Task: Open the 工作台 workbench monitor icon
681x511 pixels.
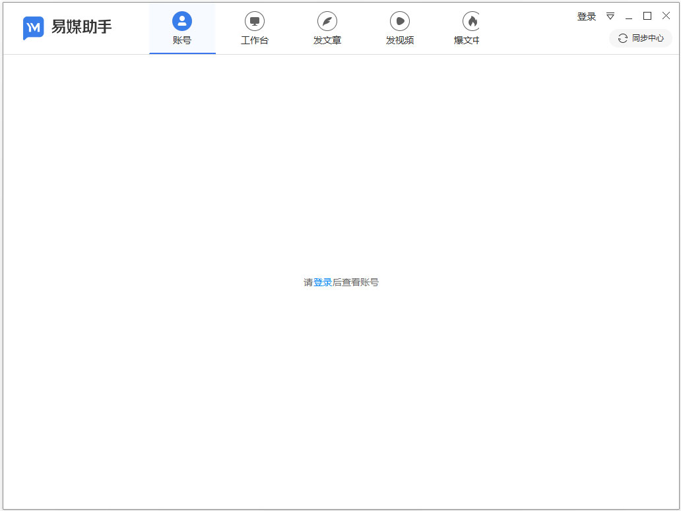Action: (255, 20)
